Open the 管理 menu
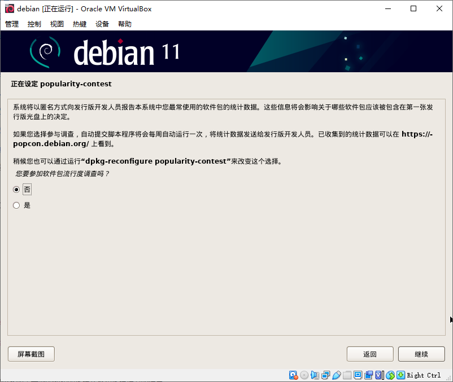453x382 pixels. pos(12,24)
